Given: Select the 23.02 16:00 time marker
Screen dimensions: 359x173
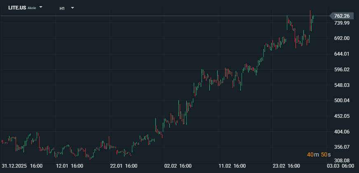Looking at the screenshot, I should 286,166.
